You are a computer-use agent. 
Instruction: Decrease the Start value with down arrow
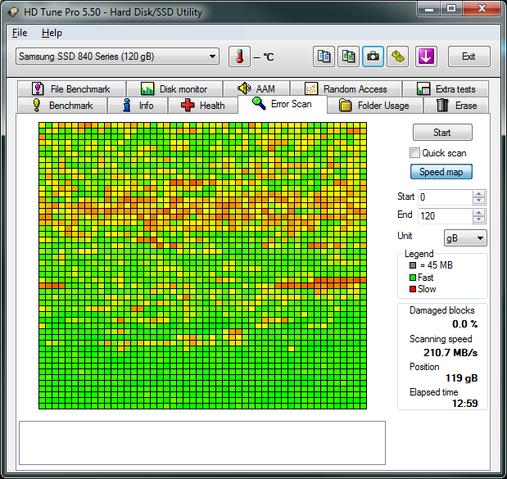478,201
